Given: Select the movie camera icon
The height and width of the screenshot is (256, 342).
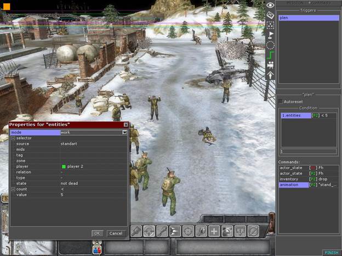Looking at the screenshot, I should [x=270, y=65].
